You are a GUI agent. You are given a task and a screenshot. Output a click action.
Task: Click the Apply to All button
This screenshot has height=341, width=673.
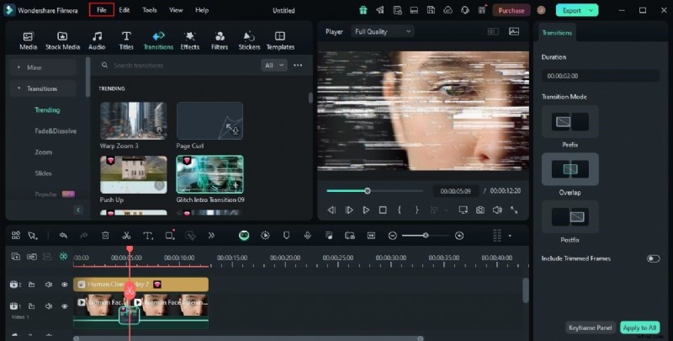pyautogui.click(x=639, y=328)
